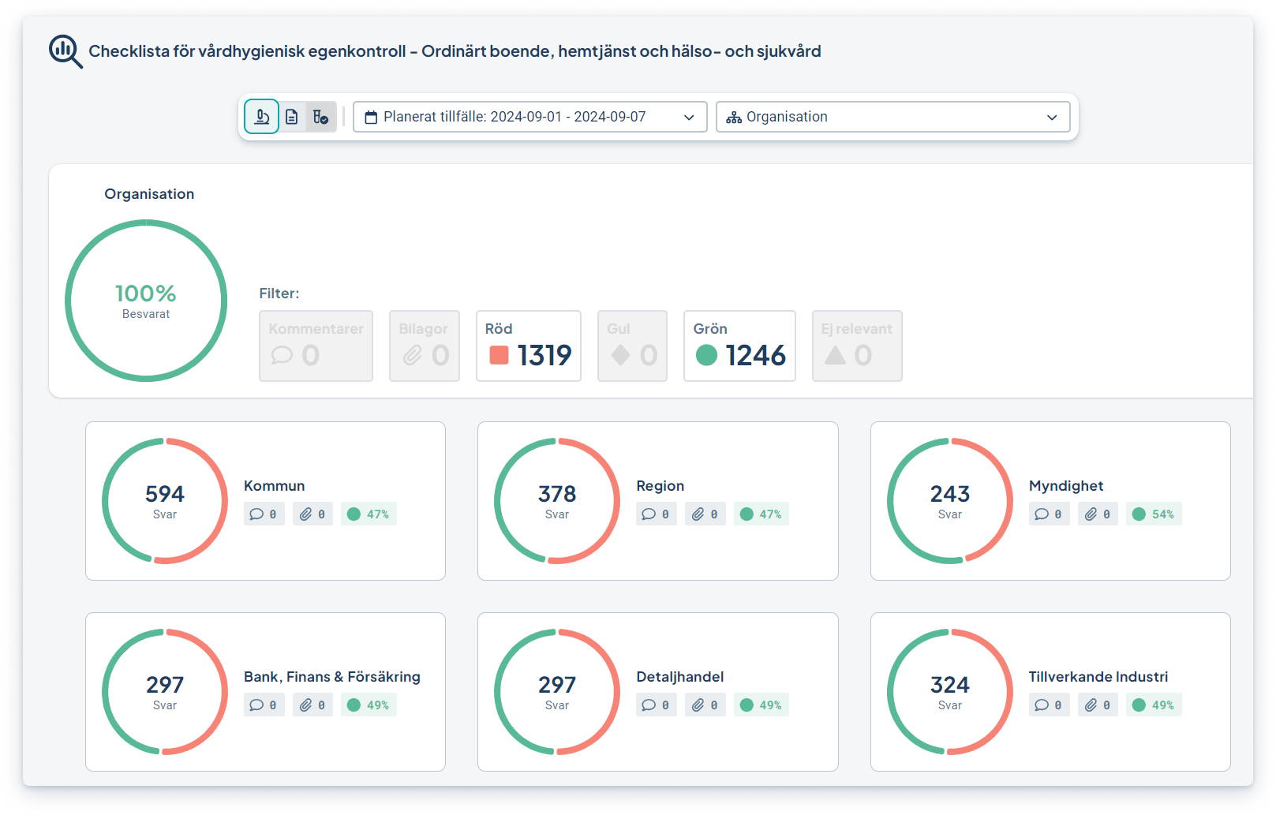The width and height of the screenshot is (1276, 815).
Task: Open the Region card title
Action: pos(660,486)
